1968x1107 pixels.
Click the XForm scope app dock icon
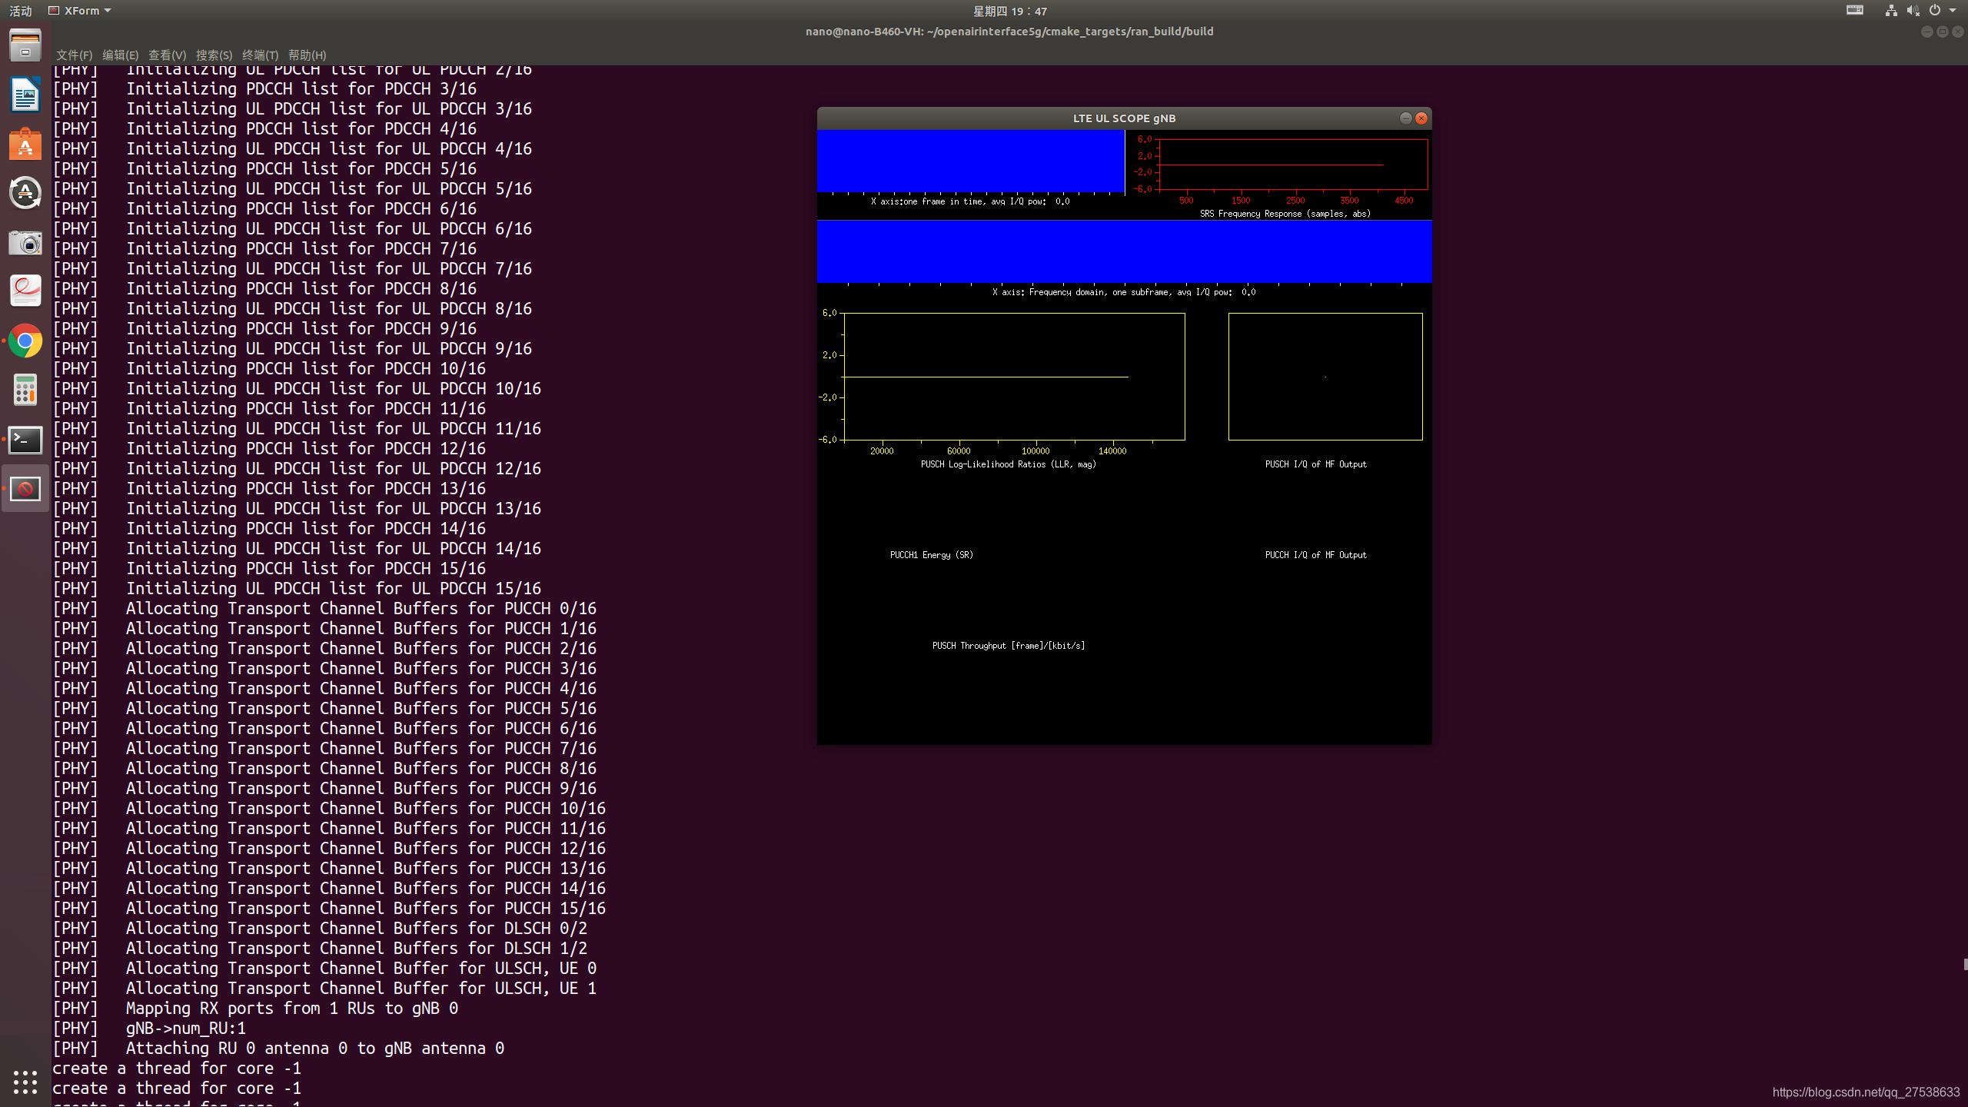point(25,488)
